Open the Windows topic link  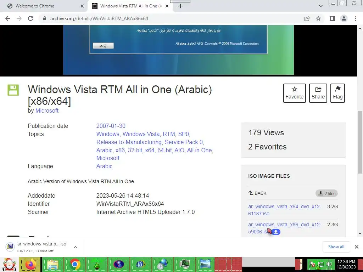point(108,134)
